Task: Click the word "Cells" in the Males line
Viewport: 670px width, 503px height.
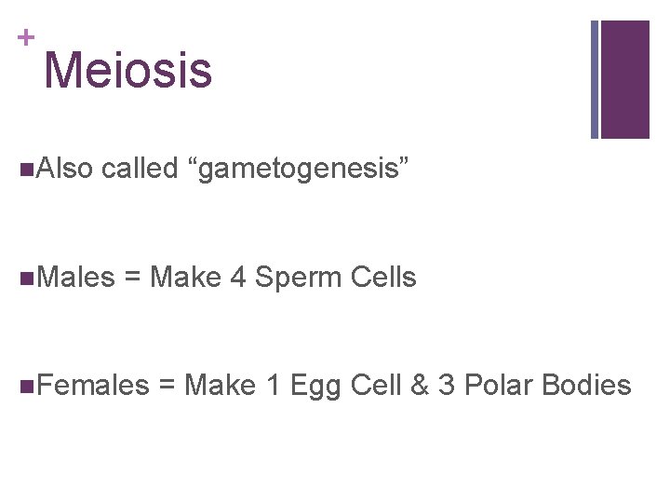Action: (382, 277)
